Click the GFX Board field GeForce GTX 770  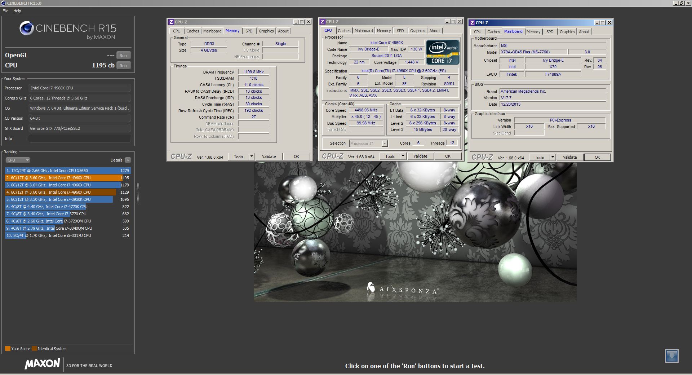point(79,128)
